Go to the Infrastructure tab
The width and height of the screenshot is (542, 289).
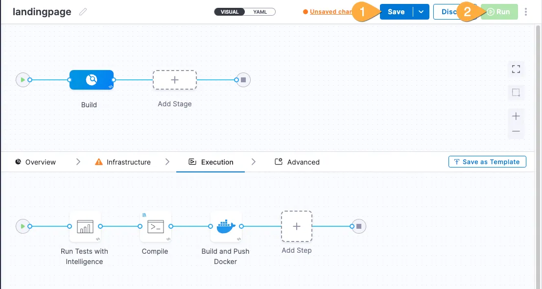click(x=123, y=162)
